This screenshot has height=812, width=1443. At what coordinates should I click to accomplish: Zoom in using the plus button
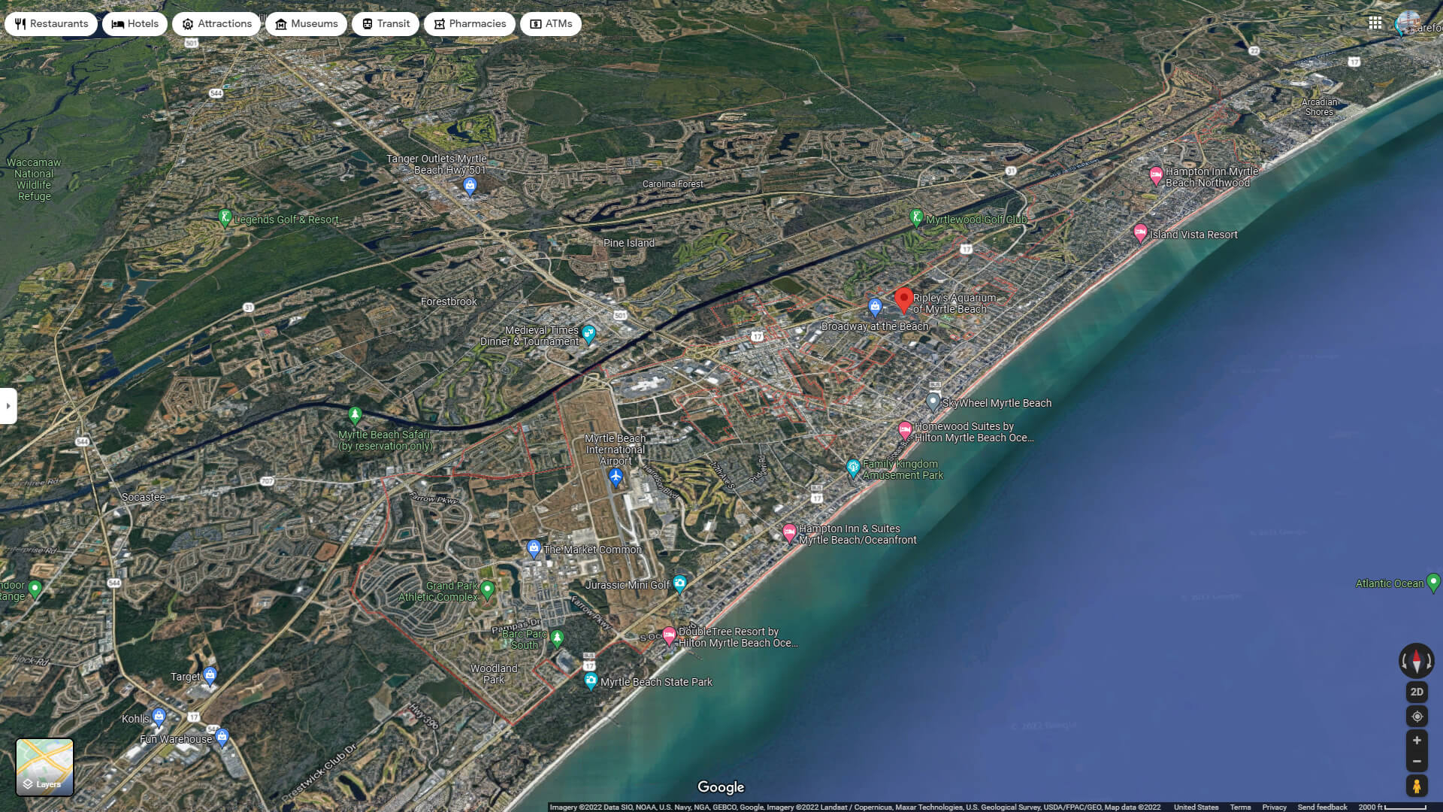[x=1416, y=739]
